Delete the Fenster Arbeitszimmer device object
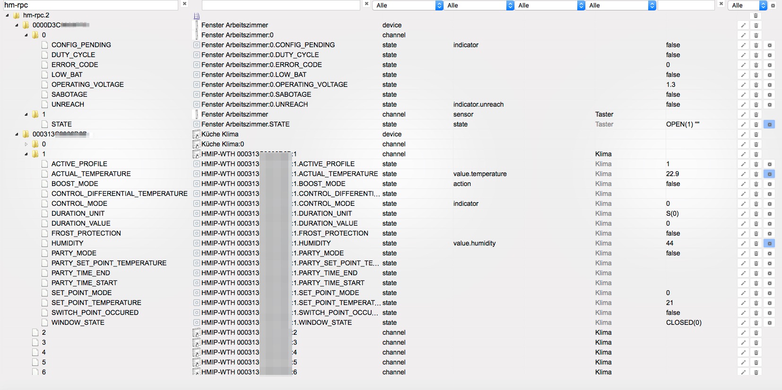Image resolution: width=782 pixels, height=390 pixels. point(756,25)
